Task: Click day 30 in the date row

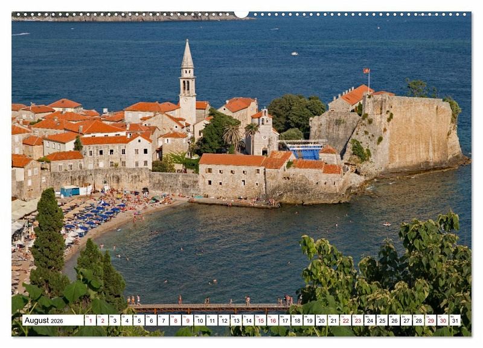Action: 443,320
